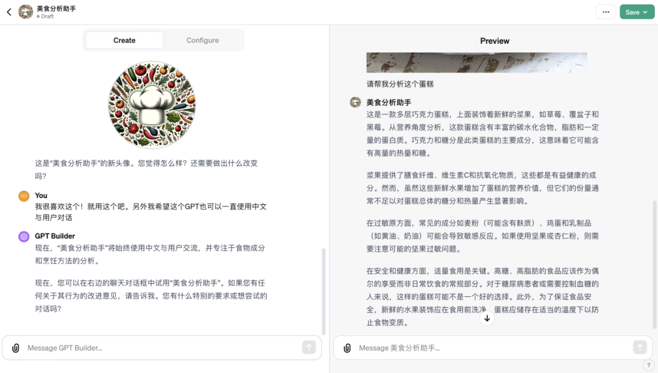Select the Create tab
This screenshot has height=373, width=658.
124,40
